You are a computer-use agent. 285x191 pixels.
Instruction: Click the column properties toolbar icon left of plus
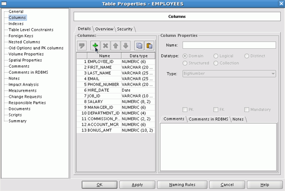tap(82, 45)
